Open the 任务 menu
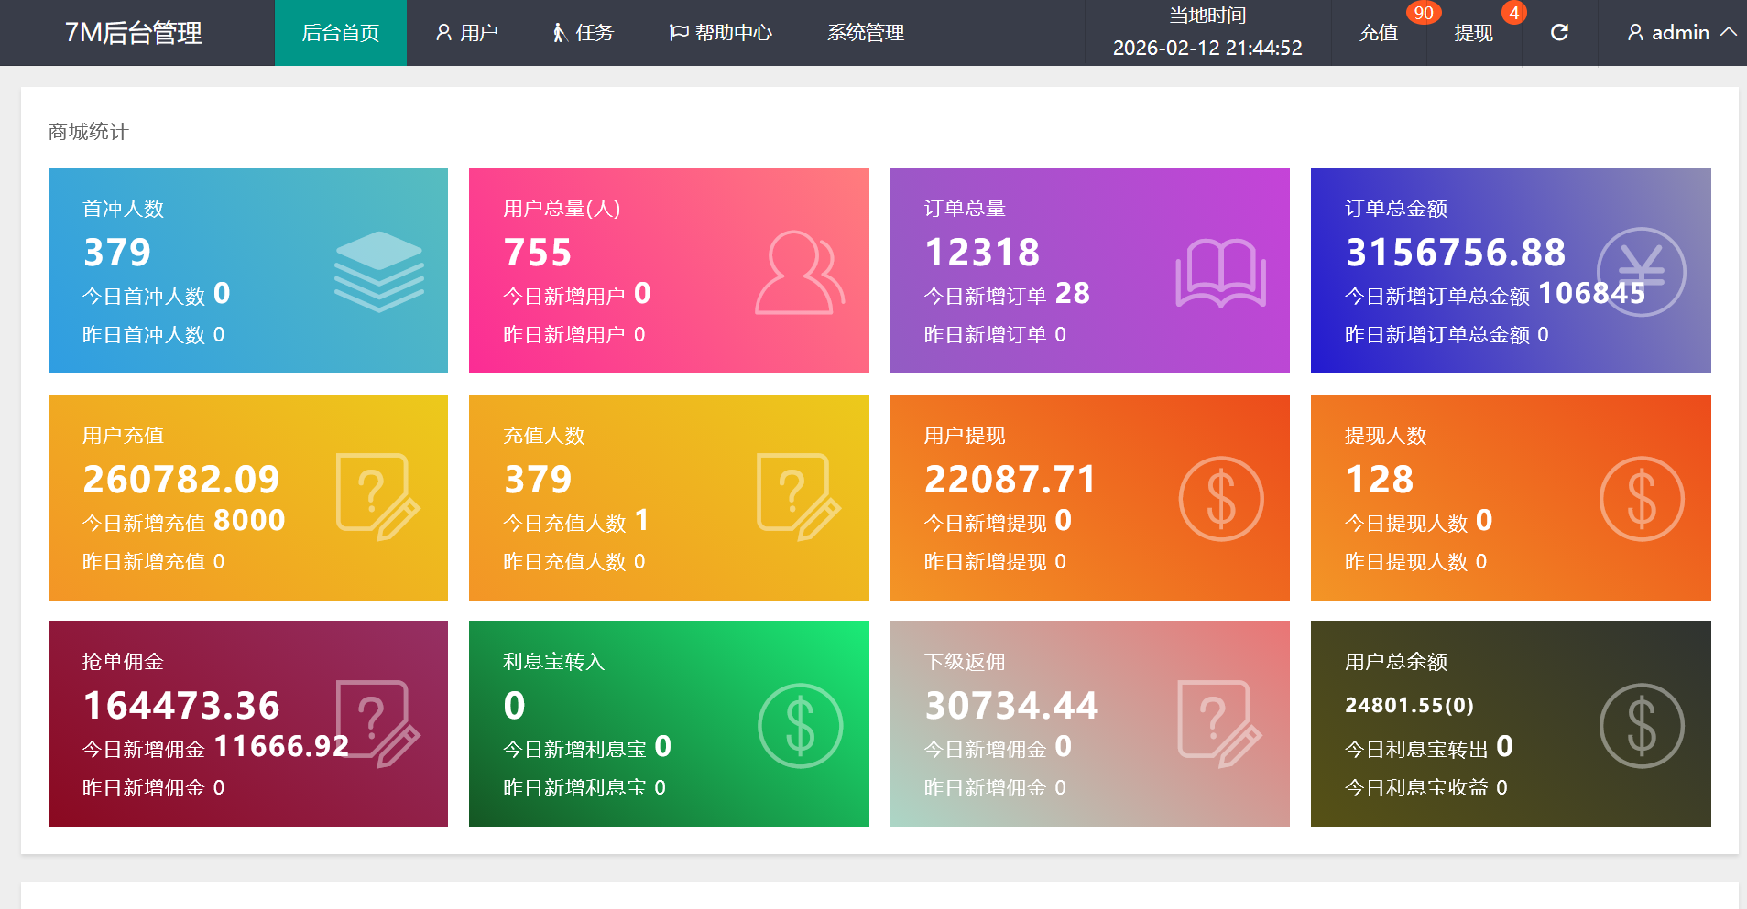Screen dimensions: 1747x909 [x=583, y=33]
